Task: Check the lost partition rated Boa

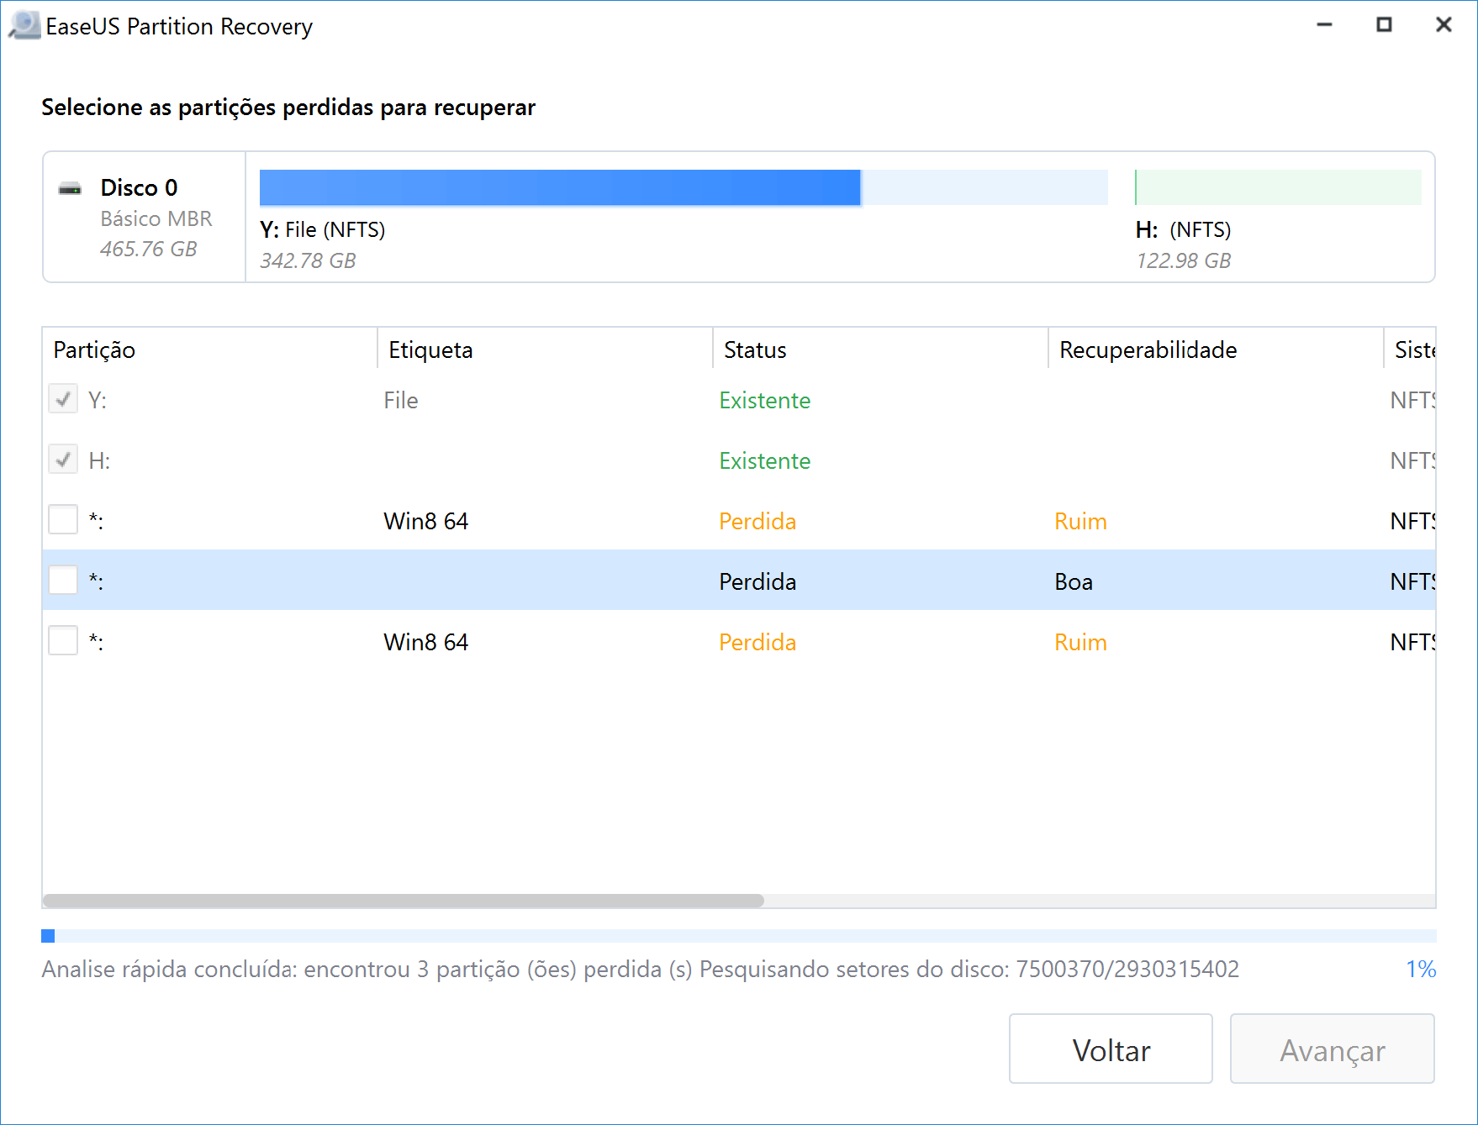Action: click(63, 581)
